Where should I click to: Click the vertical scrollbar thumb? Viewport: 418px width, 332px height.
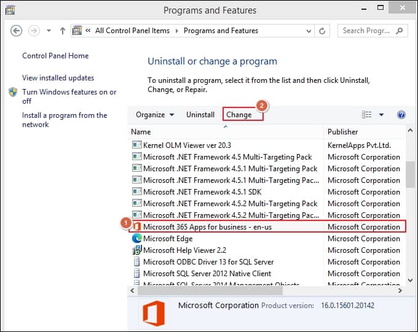(410, 174)
